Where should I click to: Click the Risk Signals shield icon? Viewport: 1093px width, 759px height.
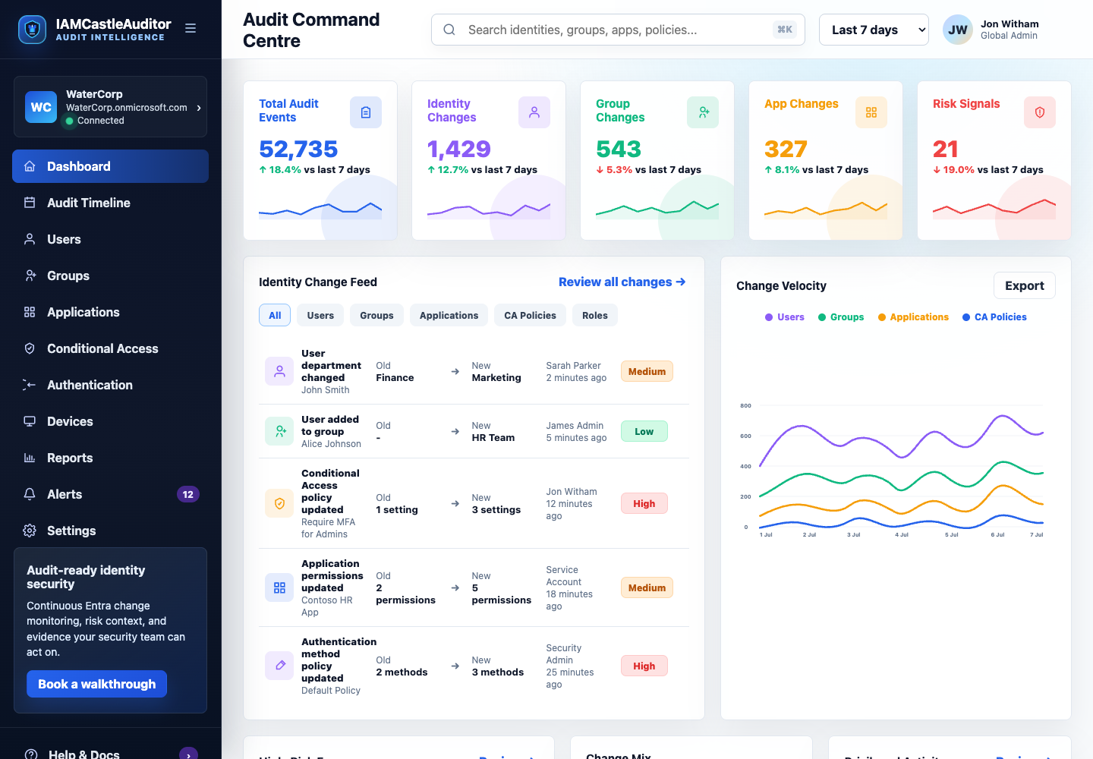1040,112
